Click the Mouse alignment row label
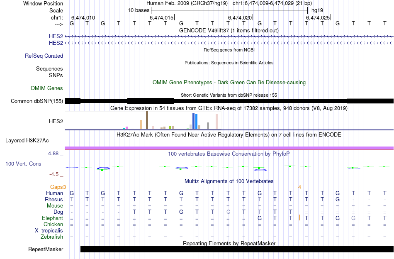This screenshot has width=394, height=259. click(x=55, y=206)
